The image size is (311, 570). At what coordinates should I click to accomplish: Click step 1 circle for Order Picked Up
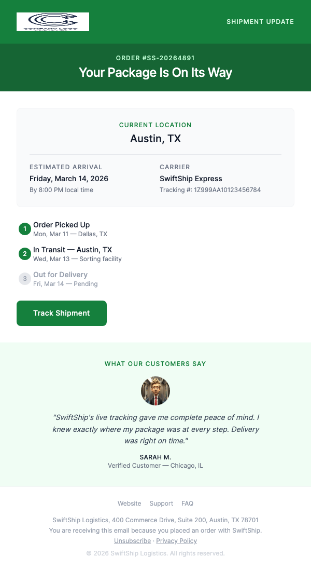click(x=25, y=229)
